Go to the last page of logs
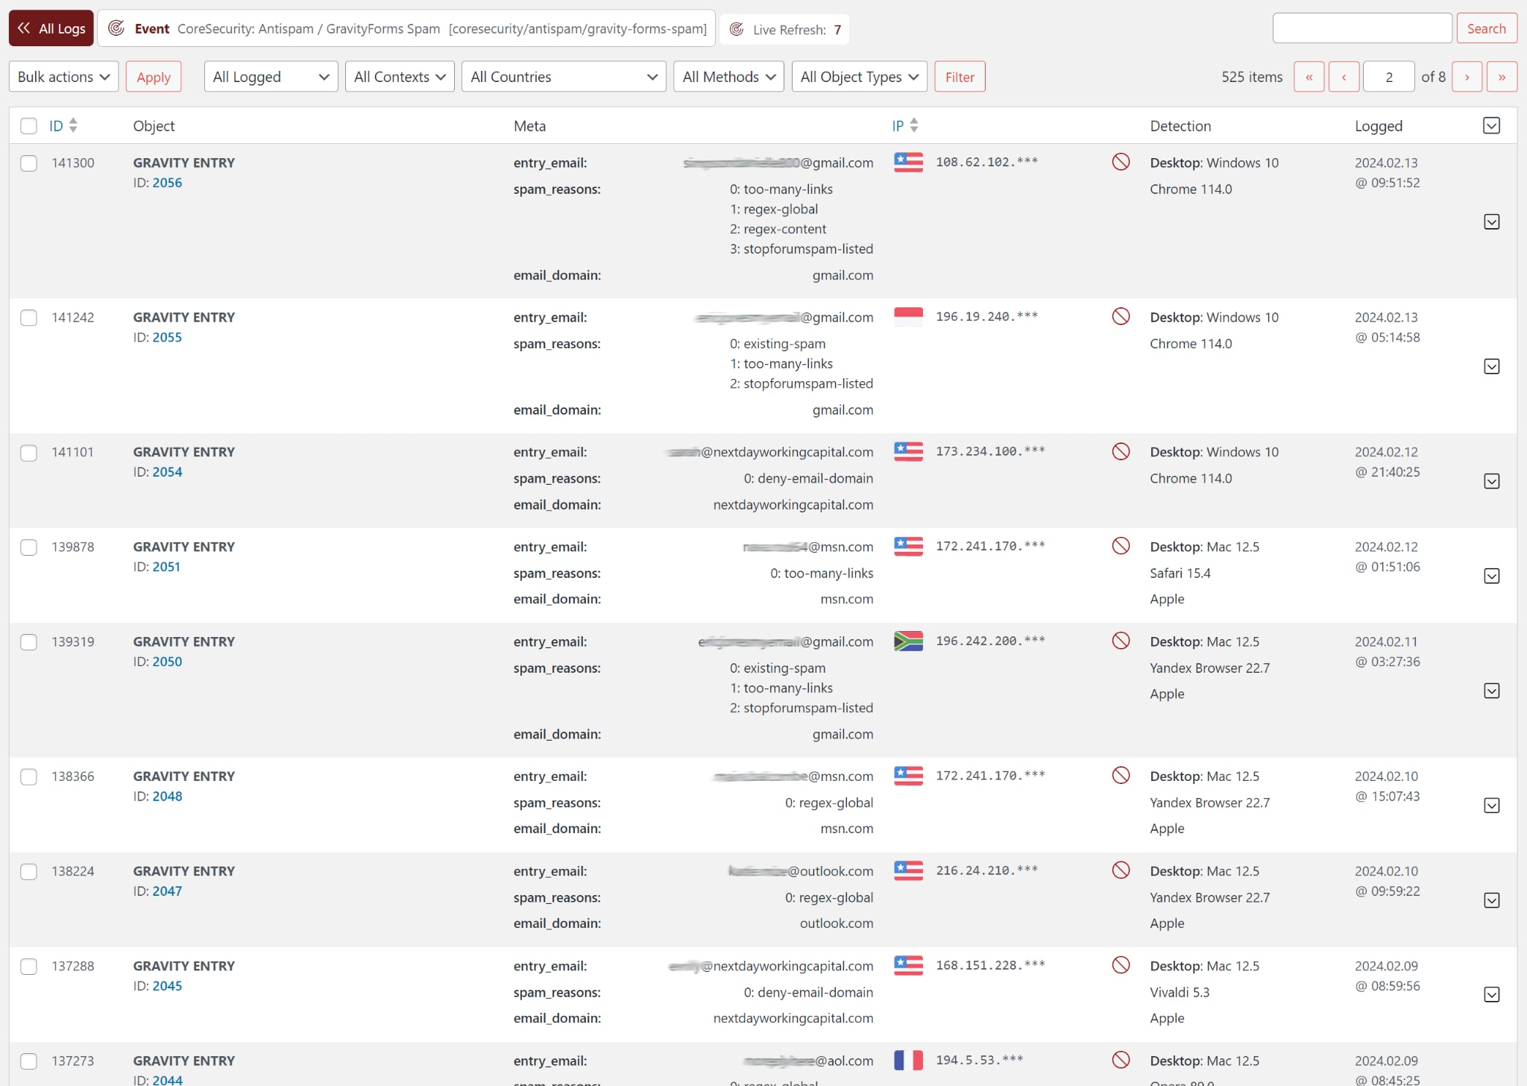 click(x=1502, y=77)
